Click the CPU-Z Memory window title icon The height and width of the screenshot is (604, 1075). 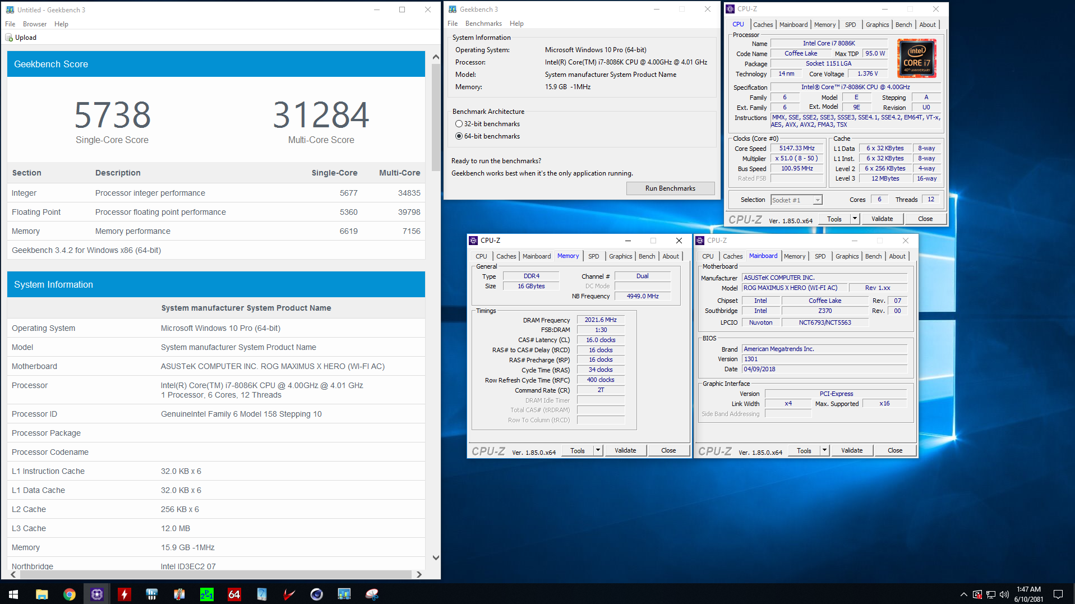(473, 241)
